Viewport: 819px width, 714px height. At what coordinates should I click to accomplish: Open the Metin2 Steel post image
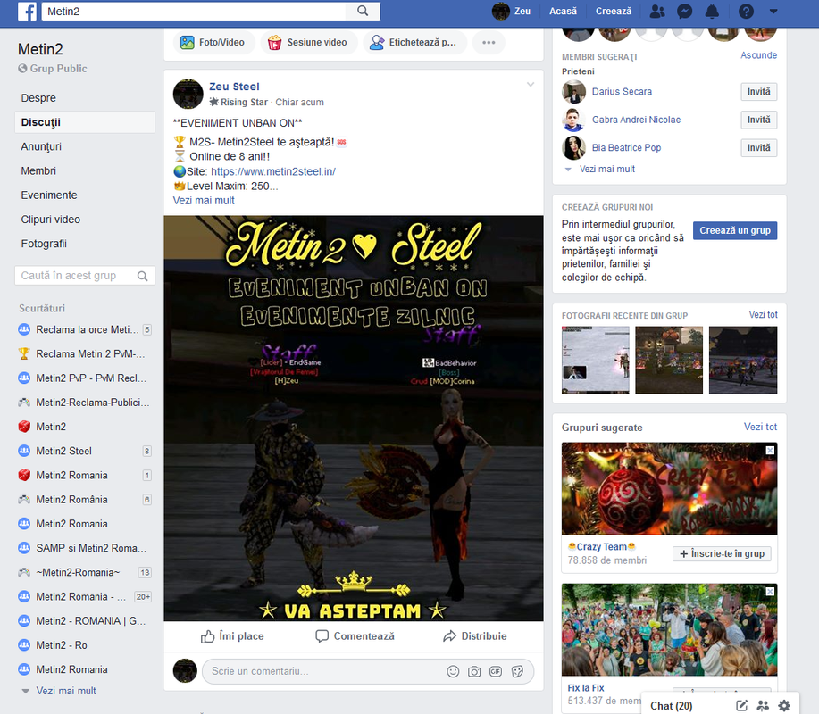point(354,418)
